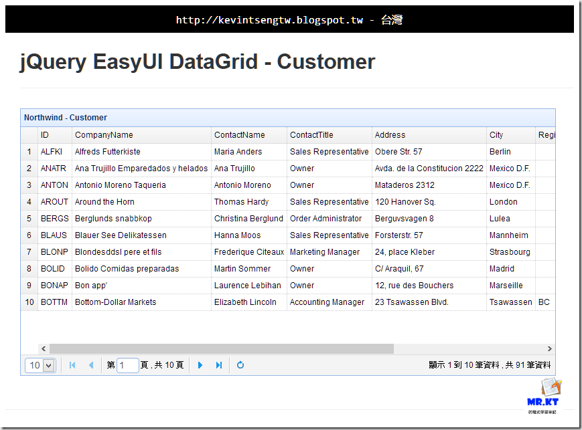Click the left arrow of horizontal scrollbar
Viewport: 582px width, 430px height.
click(44, 349)
